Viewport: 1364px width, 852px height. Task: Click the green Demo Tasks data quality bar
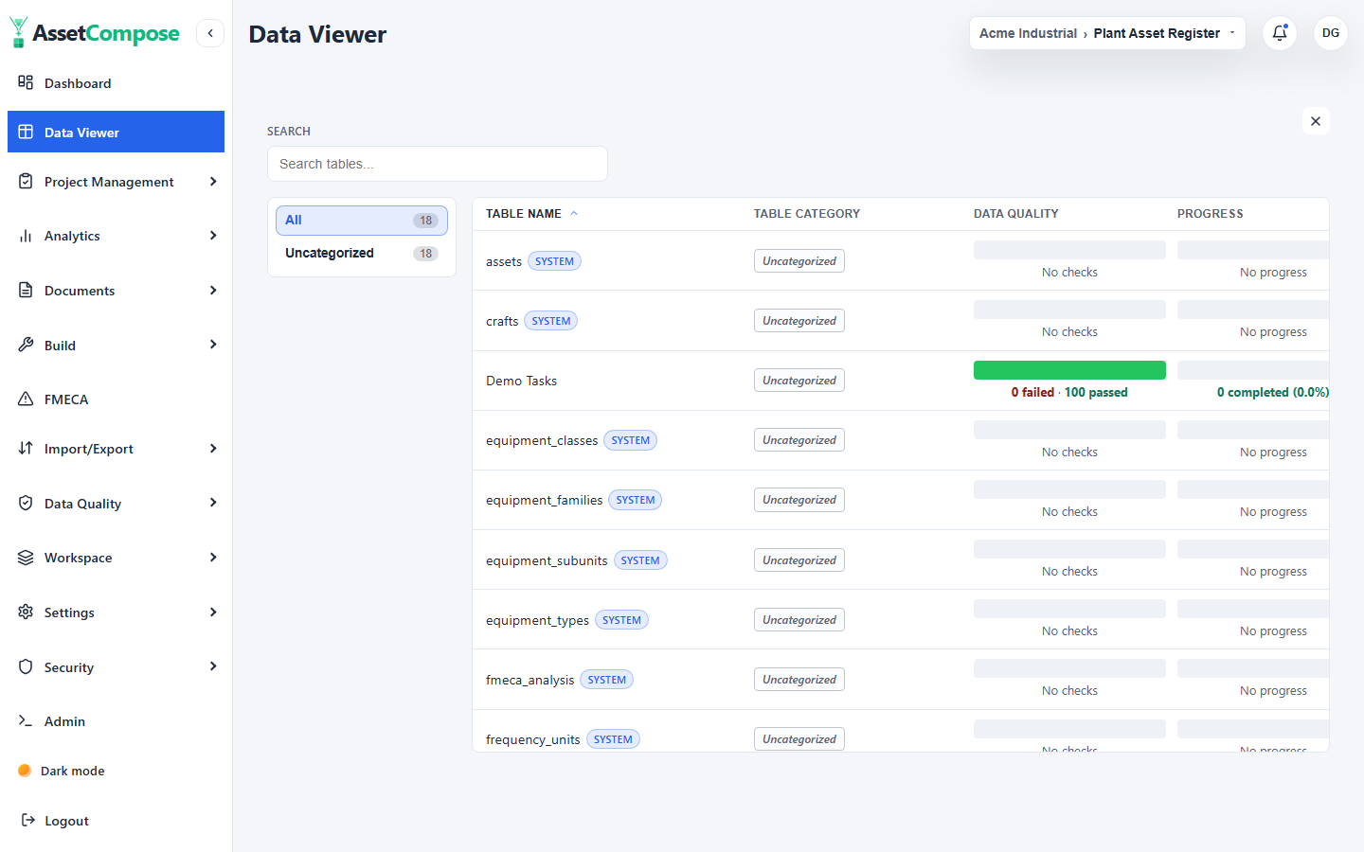tap(1069, 370)
